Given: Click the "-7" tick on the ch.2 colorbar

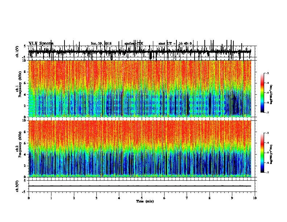Looking at the screenshot, I should [x=267, y=172].
